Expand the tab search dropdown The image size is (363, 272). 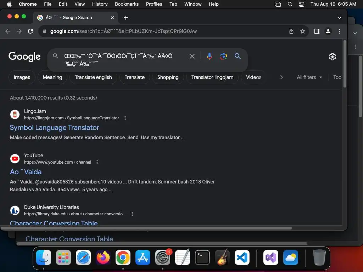pos(339,18)
